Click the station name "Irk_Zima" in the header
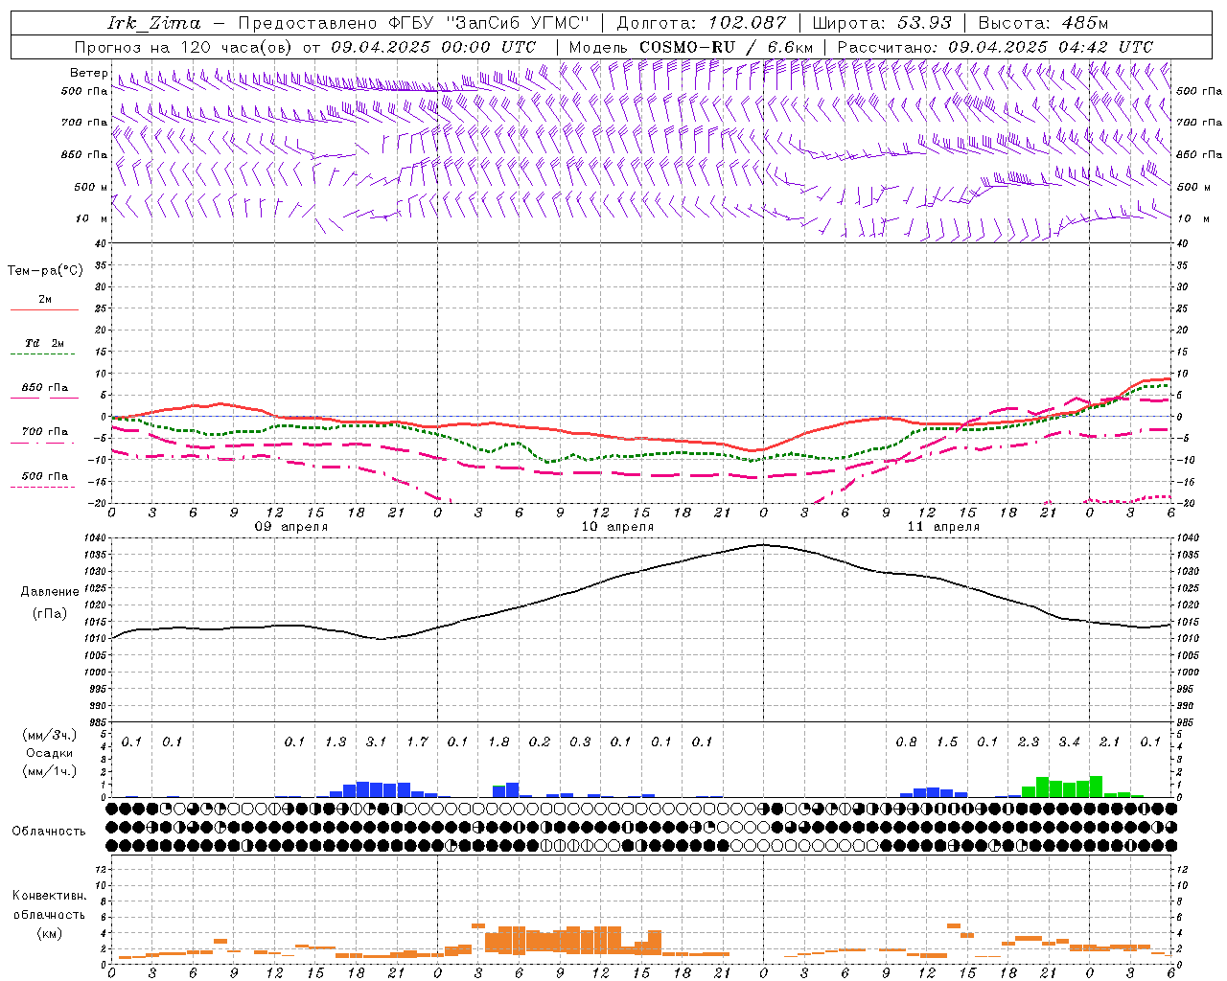Screen dimensions: 1227x981 coord(154,23)
